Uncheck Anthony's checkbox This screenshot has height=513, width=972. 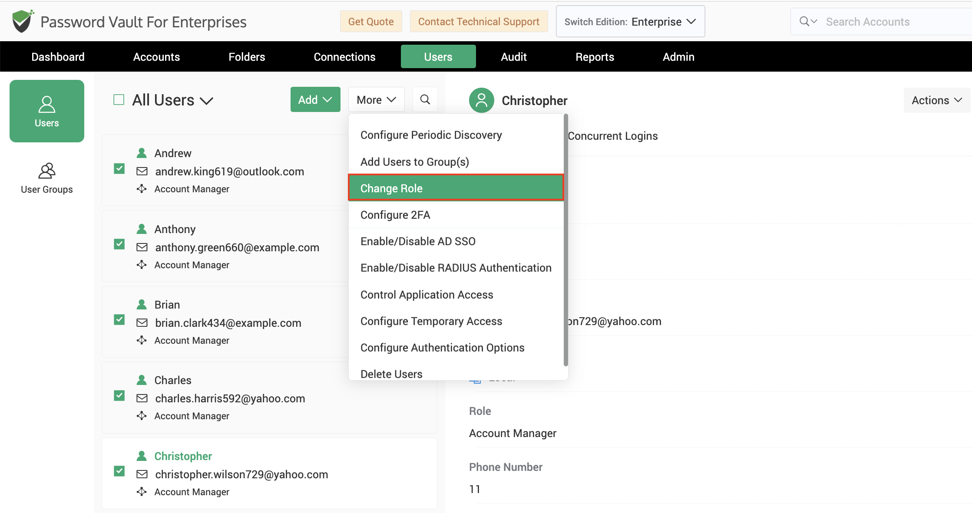point(119,244)
